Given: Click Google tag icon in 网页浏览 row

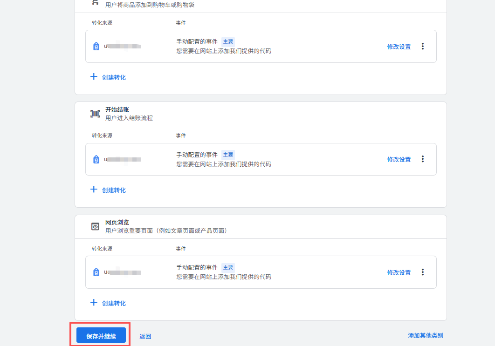Looking at the screenshot, I should 96,272.
